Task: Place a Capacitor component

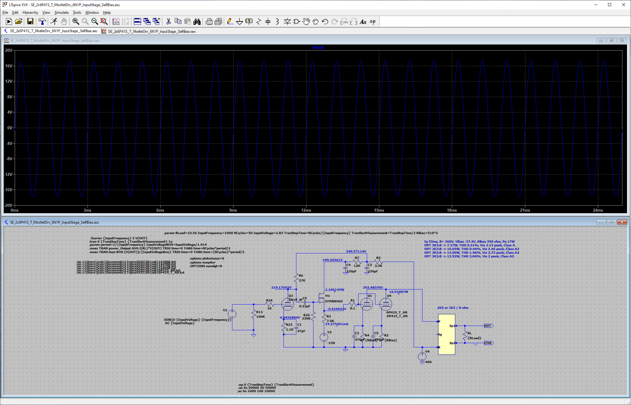Action: (268, 21)
